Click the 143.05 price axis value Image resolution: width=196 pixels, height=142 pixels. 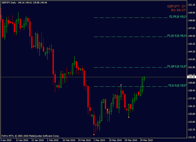[192, 59]
